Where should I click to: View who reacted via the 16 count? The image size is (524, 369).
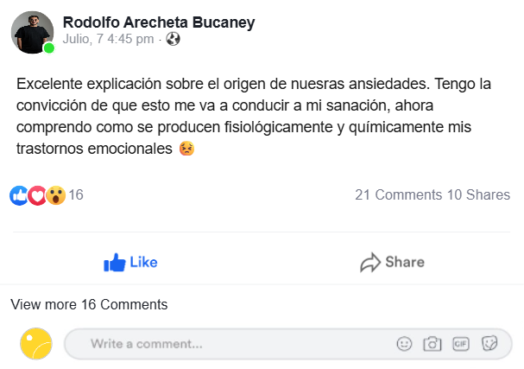point(76,195)
